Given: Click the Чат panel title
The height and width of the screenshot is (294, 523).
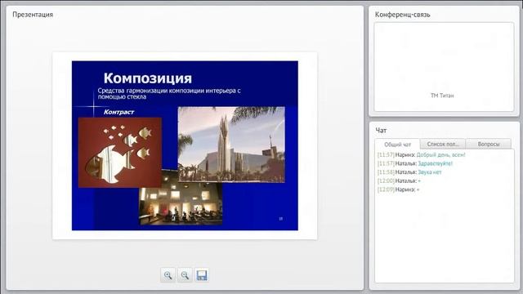Looking at the screenshot, I should [381, 131].
